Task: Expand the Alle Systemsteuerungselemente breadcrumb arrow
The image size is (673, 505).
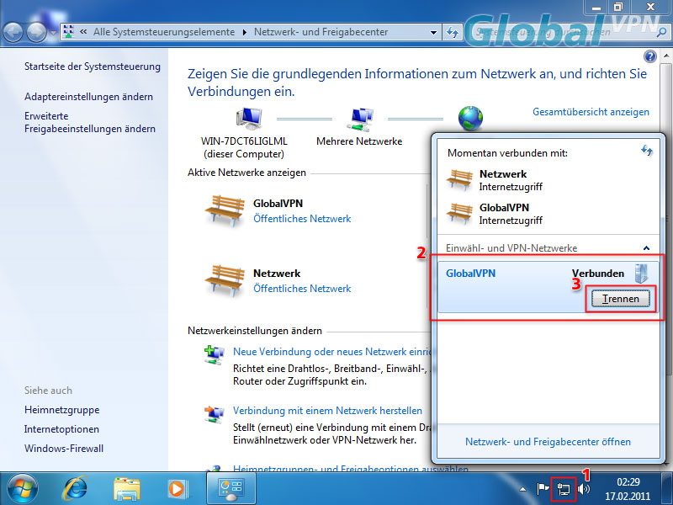Action: (245, 32)
